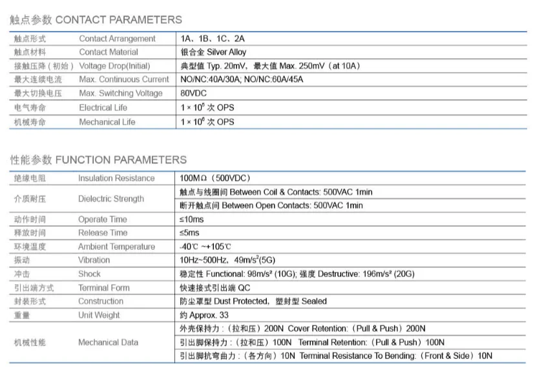Click the Chinese label '介质耐压'
The width and height of the screenshot is (533, 368).
[30, 199]
